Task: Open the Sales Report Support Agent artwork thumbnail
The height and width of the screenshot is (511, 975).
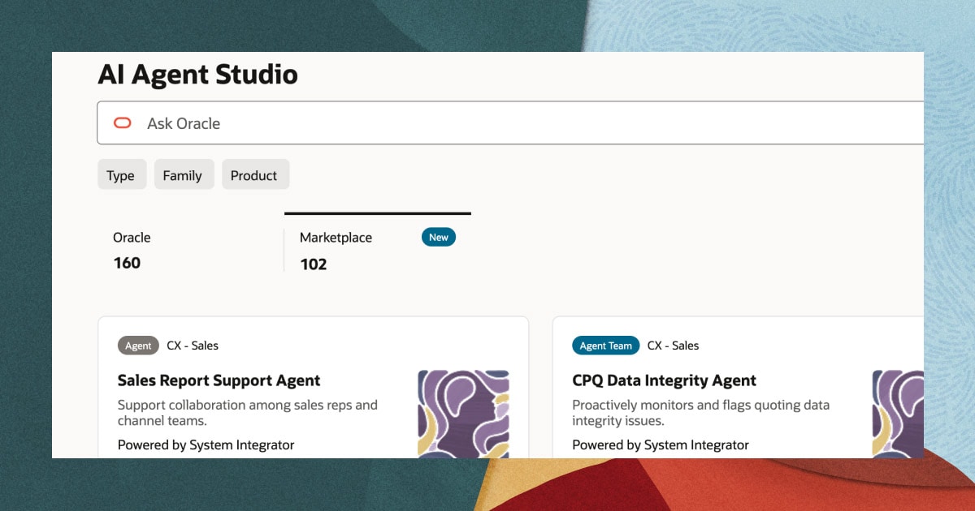Action: point(464,414)
